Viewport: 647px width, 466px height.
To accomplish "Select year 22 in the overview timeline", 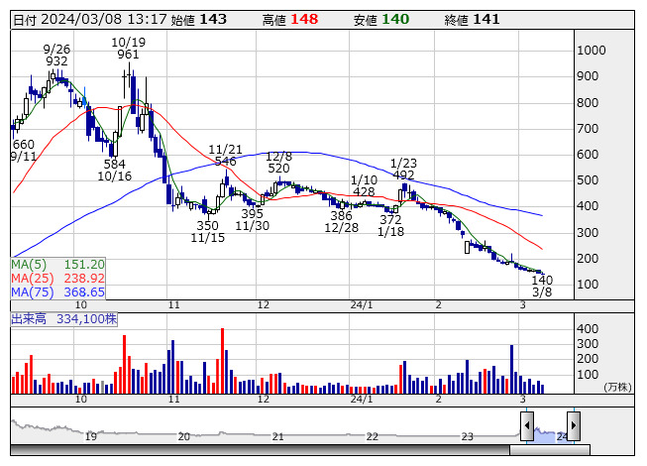I will (x=372, y=436).
